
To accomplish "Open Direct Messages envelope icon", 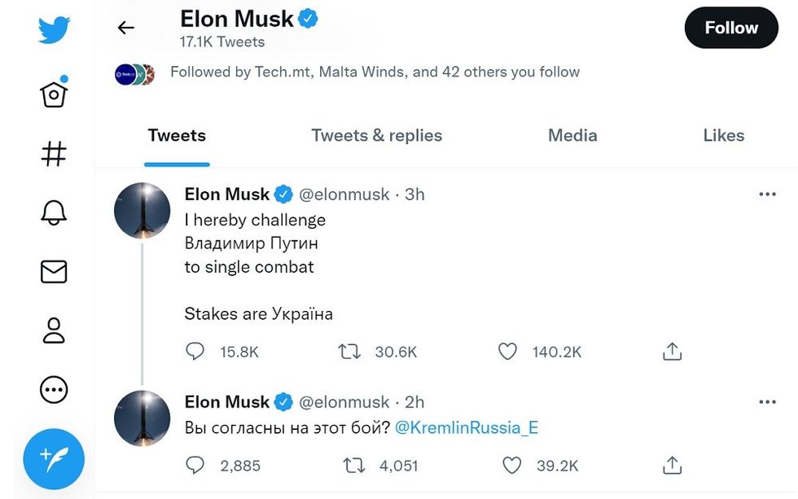I will 53,271.
